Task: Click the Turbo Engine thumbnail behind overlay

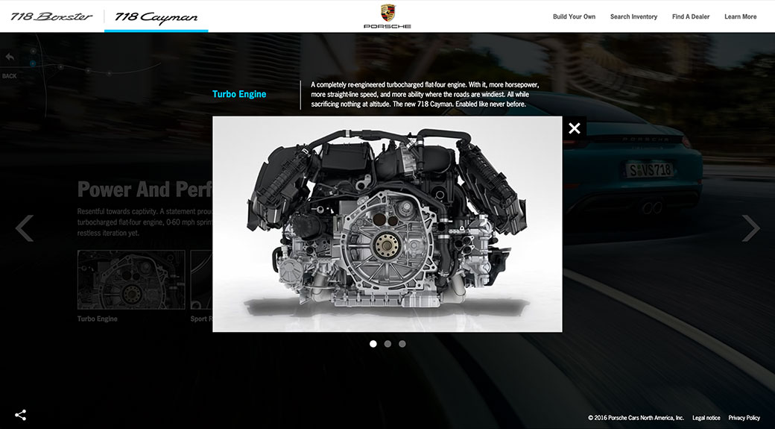Action: (131, 280)
